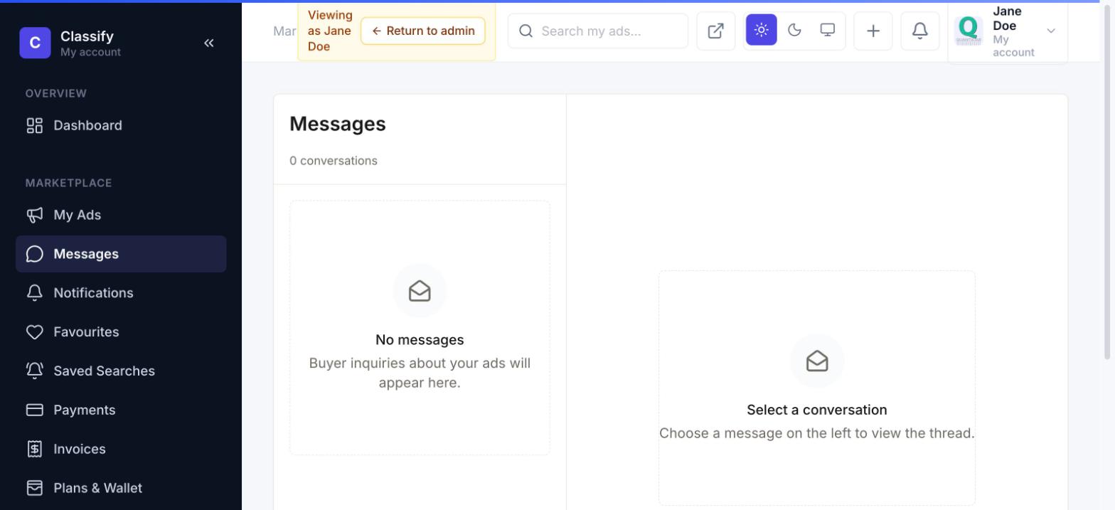
Task: Go to Notifications page
Action: coord(121,293)
